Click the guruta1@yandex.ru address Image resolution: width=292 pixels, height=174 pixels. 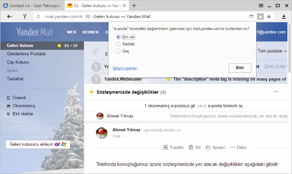[163, 130]
